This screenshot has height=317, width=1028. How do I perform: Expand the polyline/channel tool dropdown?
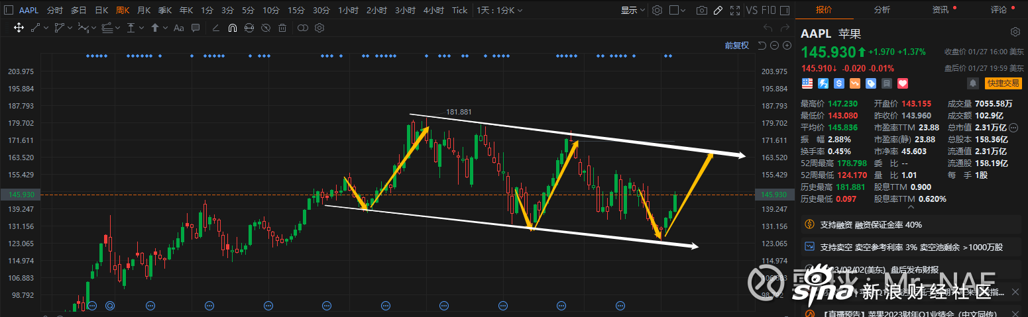[x=70, y=28]
